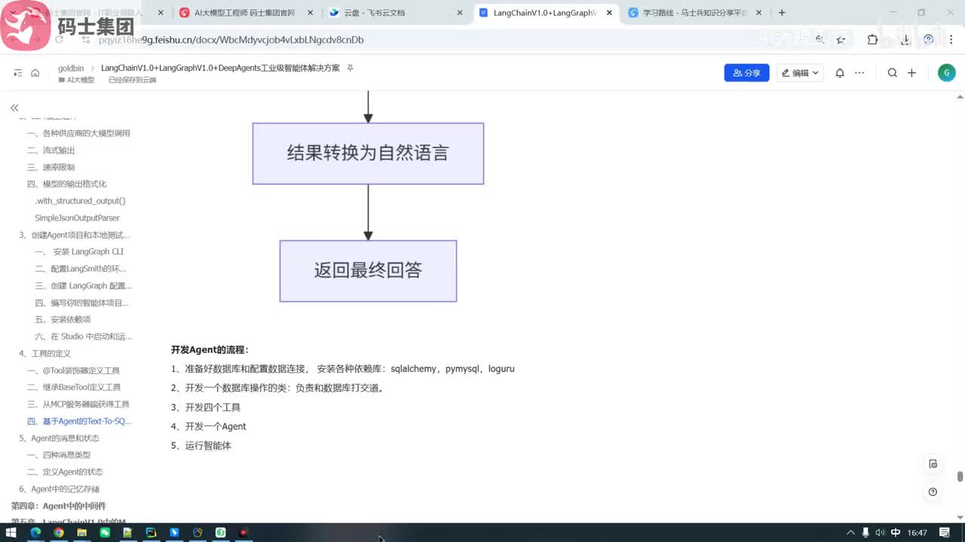Go to 第四章：Agent中的中间件 chapter
The height and width of the screenshot is (542, 965).
[59, 506]
